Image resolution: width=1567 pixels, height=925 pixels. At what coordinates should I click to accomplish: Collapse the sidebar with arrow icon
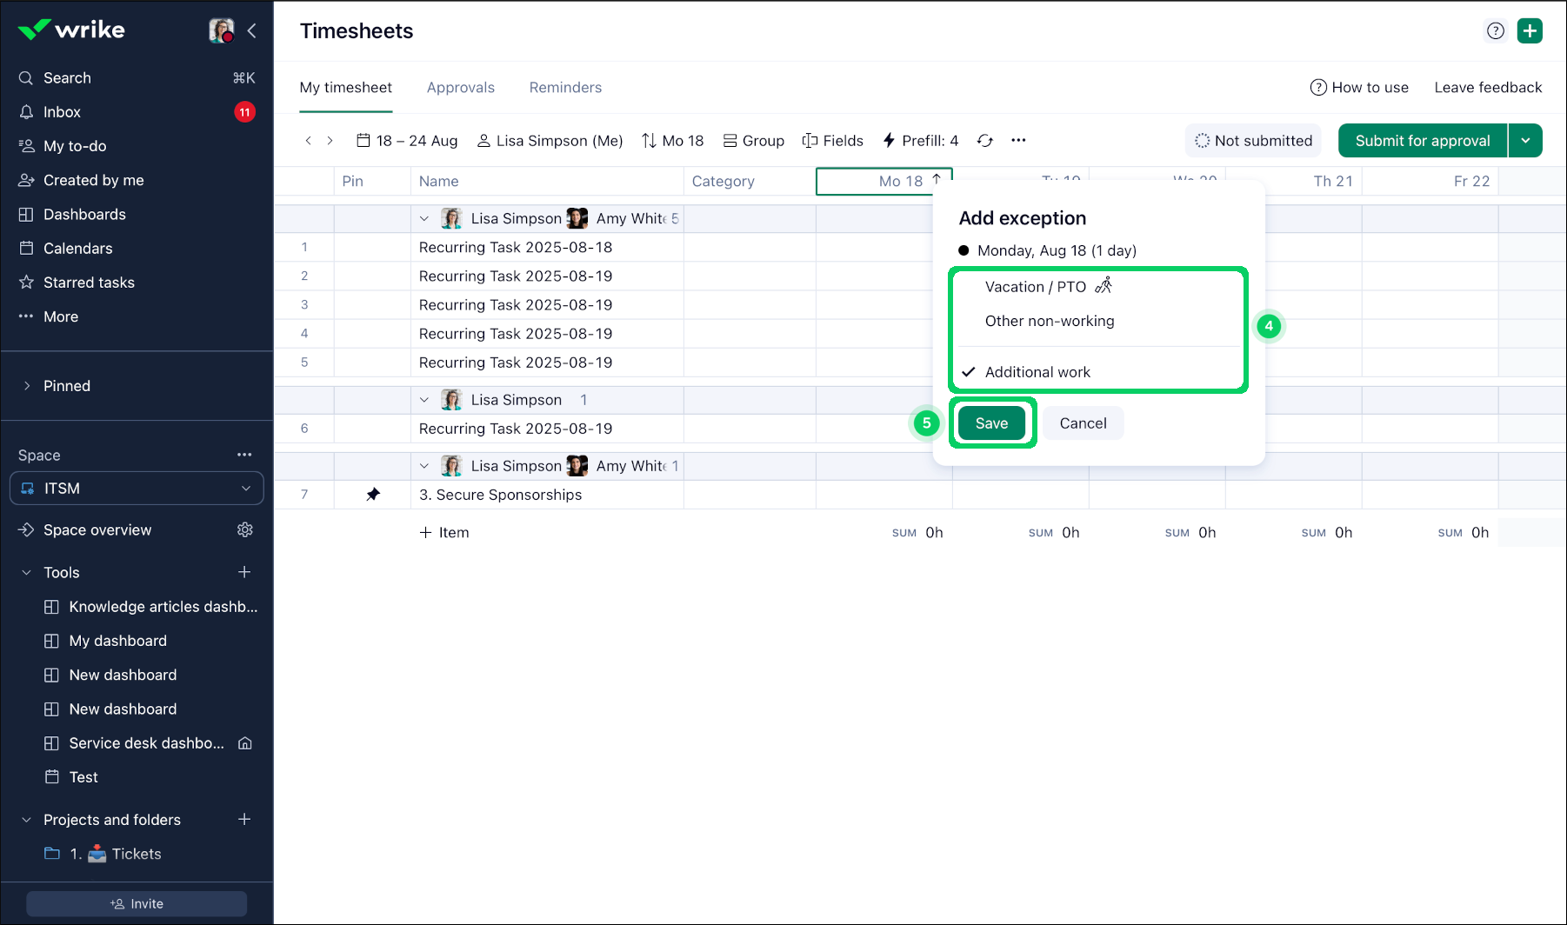pos(251,31)
